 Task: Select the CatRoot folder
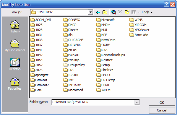coord(39,80)
